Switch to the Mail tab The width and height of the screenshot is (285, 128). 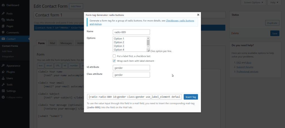pyautogui.click(x=52, y=43)
